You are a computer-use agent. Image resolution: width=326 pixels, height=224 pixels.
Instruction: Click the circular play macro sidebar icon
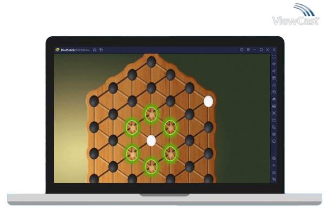pos(274,92)
